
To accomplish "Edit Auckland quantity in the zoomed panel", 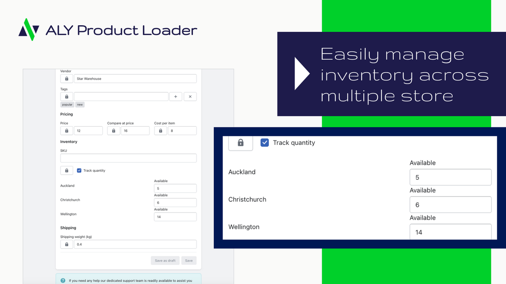I will [451, 177].
